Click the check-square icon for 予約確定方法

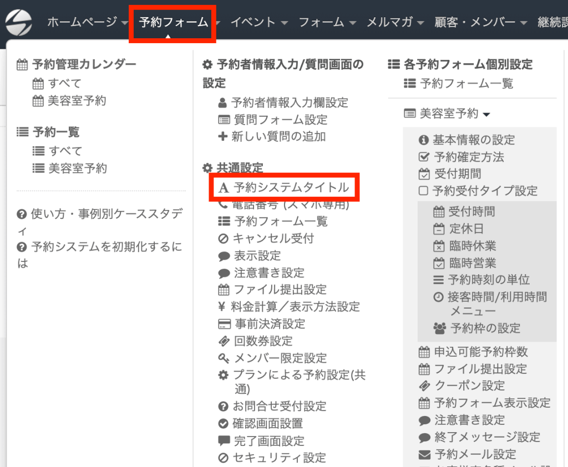[x=424, y=157]
